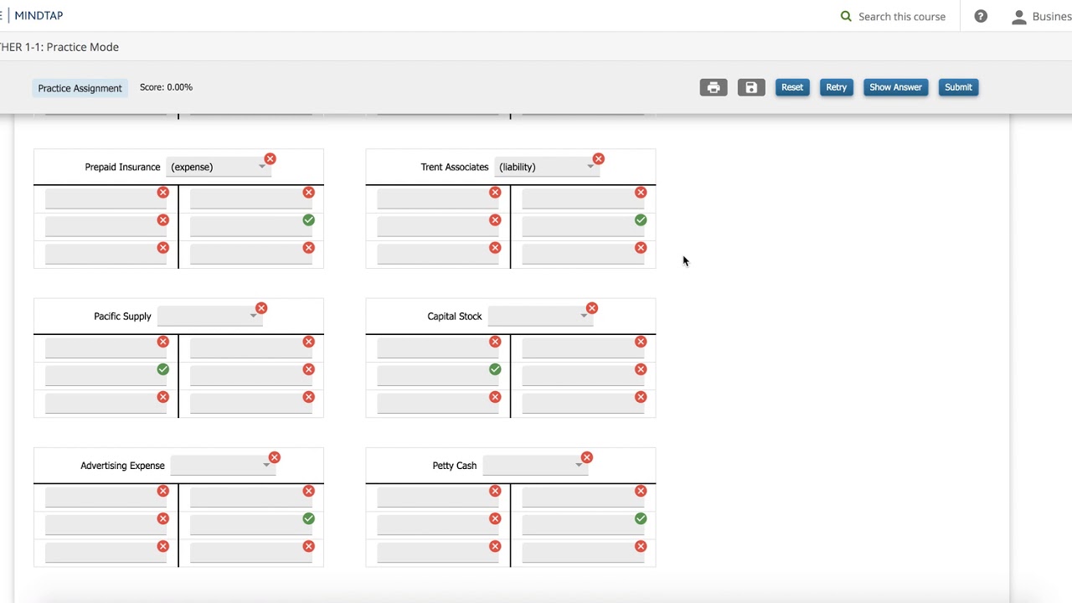
Task: Open the help question mark icon
Action: click(x=981, y=16)
